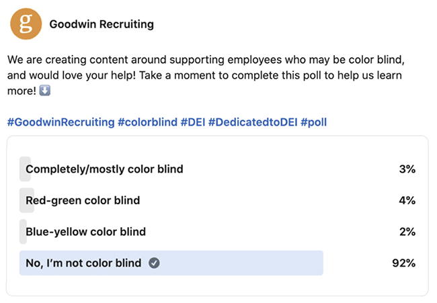Click the post text about color blind employees
437x303 pixels.
(x=206, y=75)
